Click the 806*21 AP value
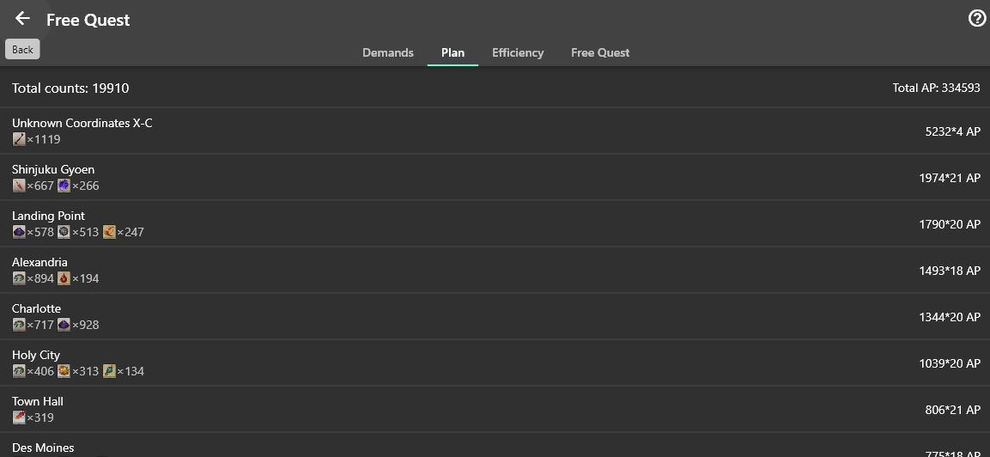 [953, 410]
